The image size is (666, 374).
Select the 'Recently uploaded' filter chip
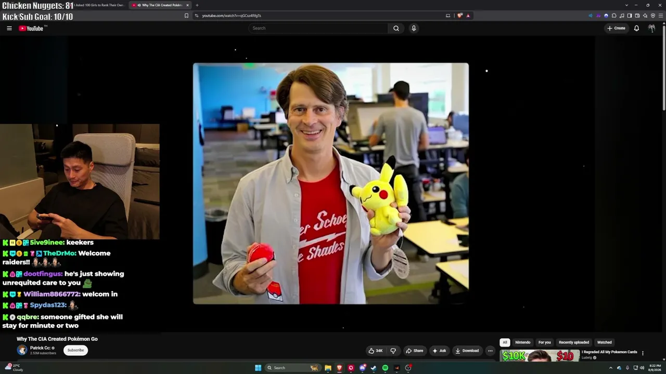click(574, 342)
